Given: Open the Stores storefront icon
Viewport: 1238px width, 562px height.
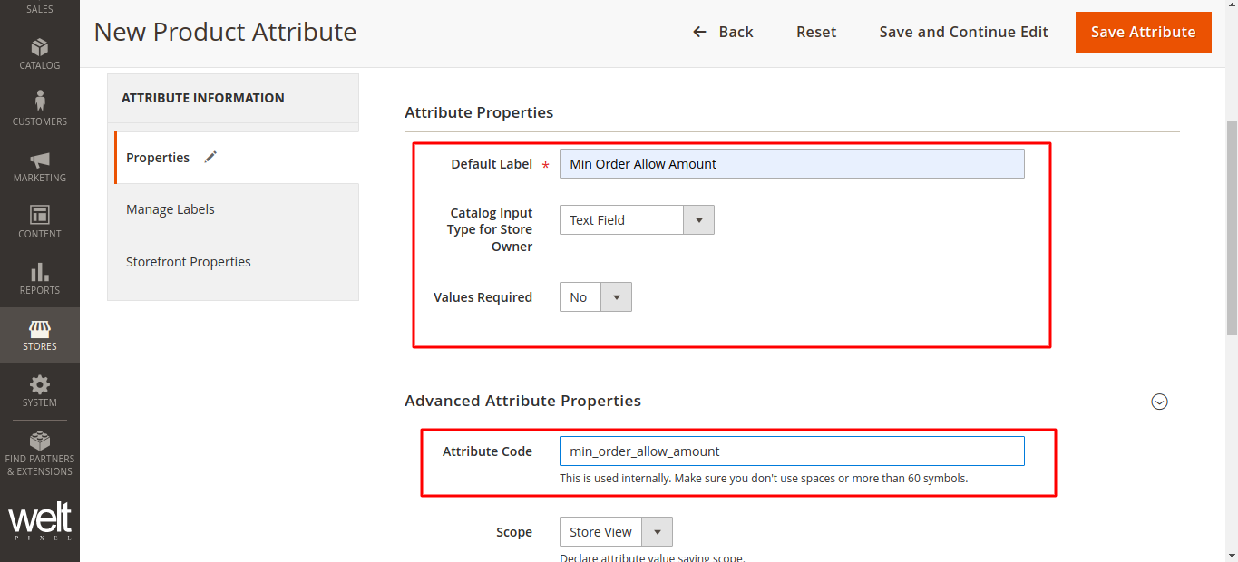Looking at the screenshot, I should pyautogui.click(x=39, y=329).
